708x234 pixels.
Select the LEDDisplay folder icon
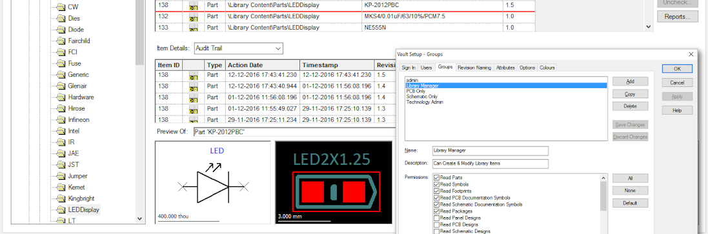click(x=61, y=210)
